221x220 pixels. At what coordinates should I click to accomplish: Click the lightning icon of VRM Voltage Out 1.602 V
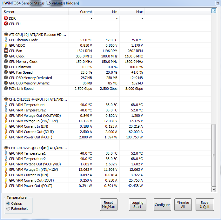click(x=6, y=164)
